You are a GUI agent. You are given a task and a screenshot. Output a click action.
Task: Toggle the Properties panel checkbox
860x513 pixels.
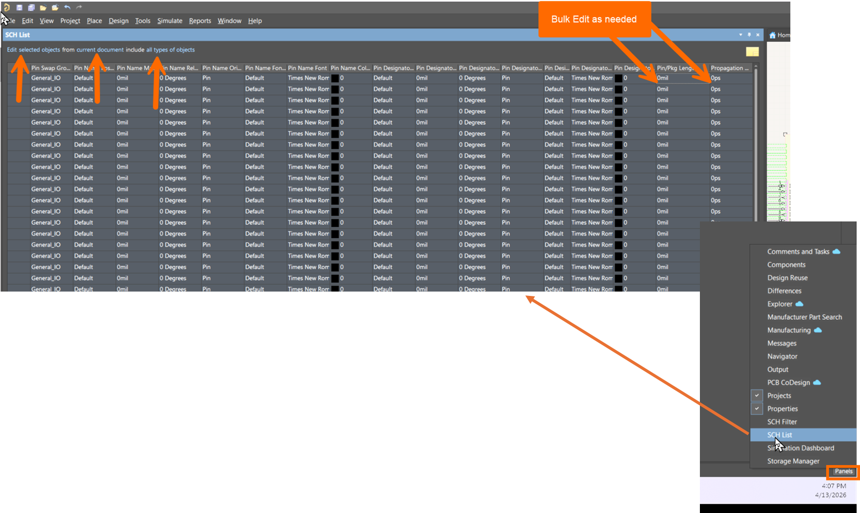tap(757, 409)
